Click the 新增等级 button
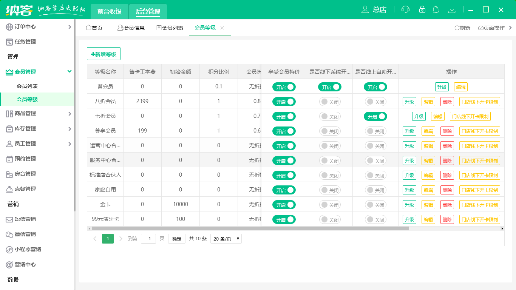The height and width of the screenshot is (290, 516). (x=104, y=54)
